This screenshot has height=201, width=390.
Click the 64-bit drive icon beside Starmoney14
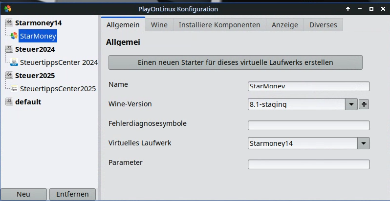pos(9,22)
